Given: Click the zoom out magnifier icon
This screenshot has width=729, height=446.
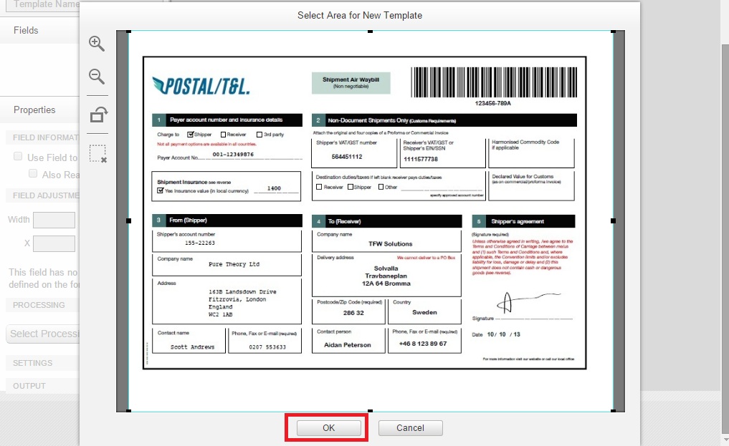Looking at the screenshot, I should point(97,77).
